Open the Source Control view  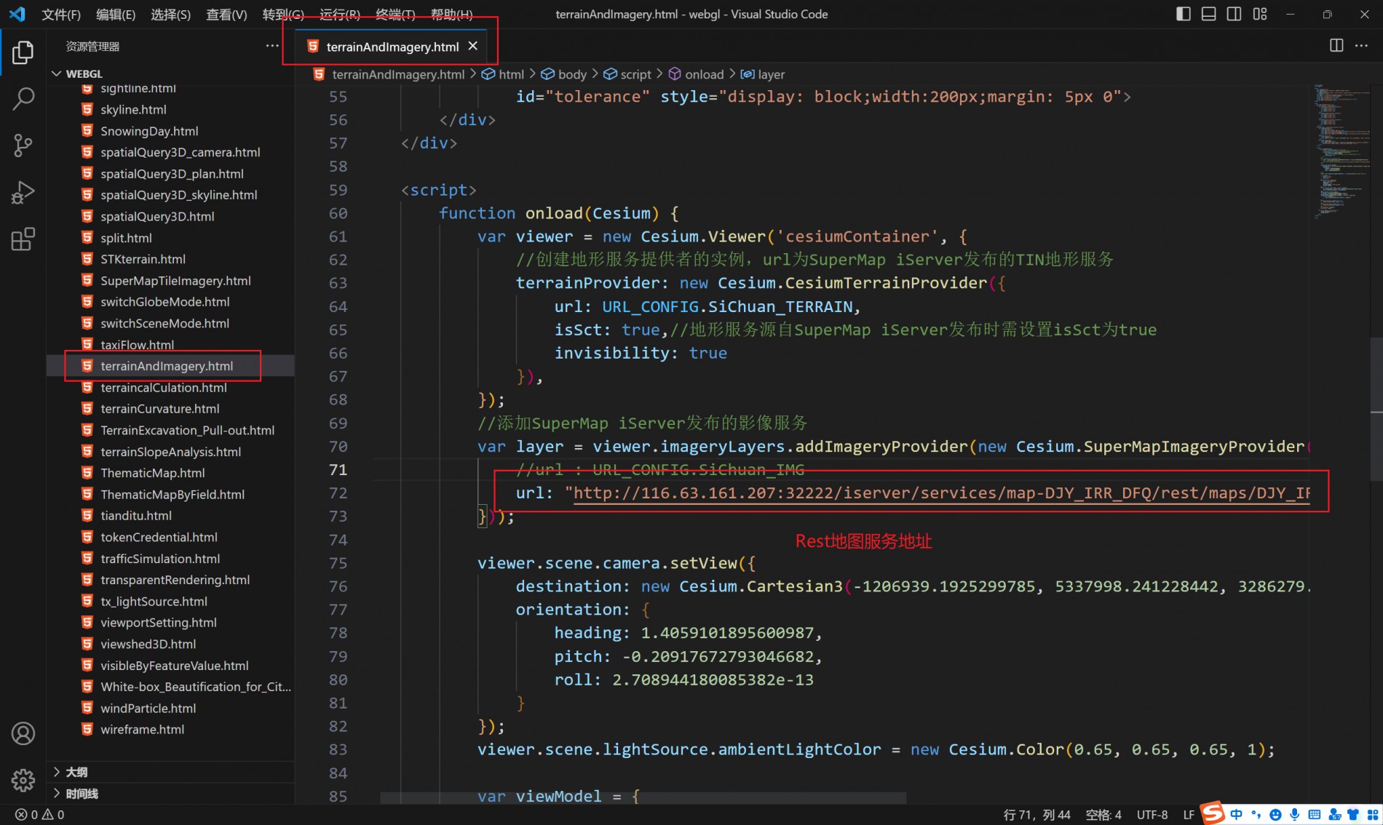pyautogui.click(x=23, y=146)
